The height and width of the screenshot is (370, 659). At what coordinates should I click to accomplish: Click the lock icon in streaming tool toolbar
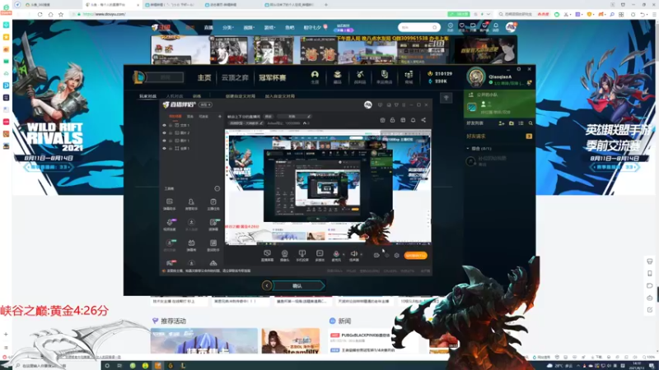click(x=393, y=120)
